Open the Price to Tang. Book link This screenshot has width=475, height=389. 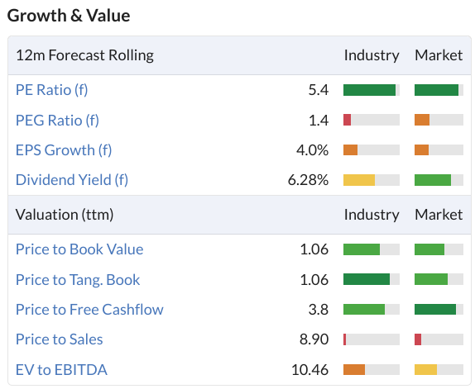78,280
